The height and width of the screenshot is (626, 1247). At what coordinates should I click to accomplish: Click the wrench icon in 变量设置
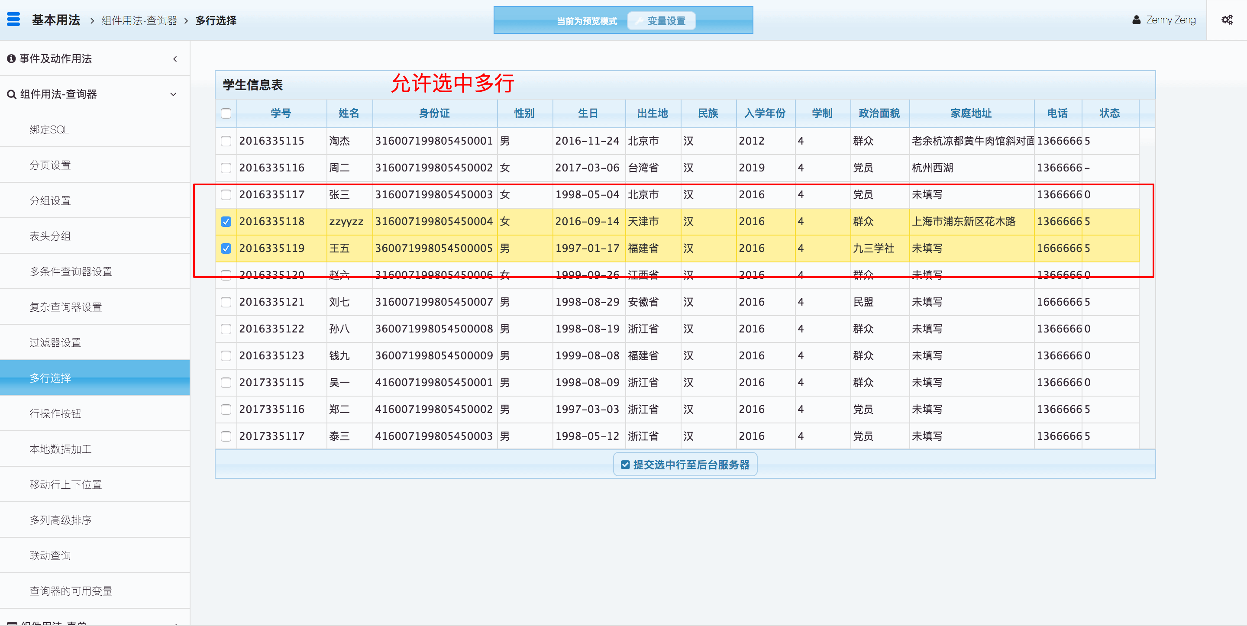pyautogui.click(x=639, y=21)
